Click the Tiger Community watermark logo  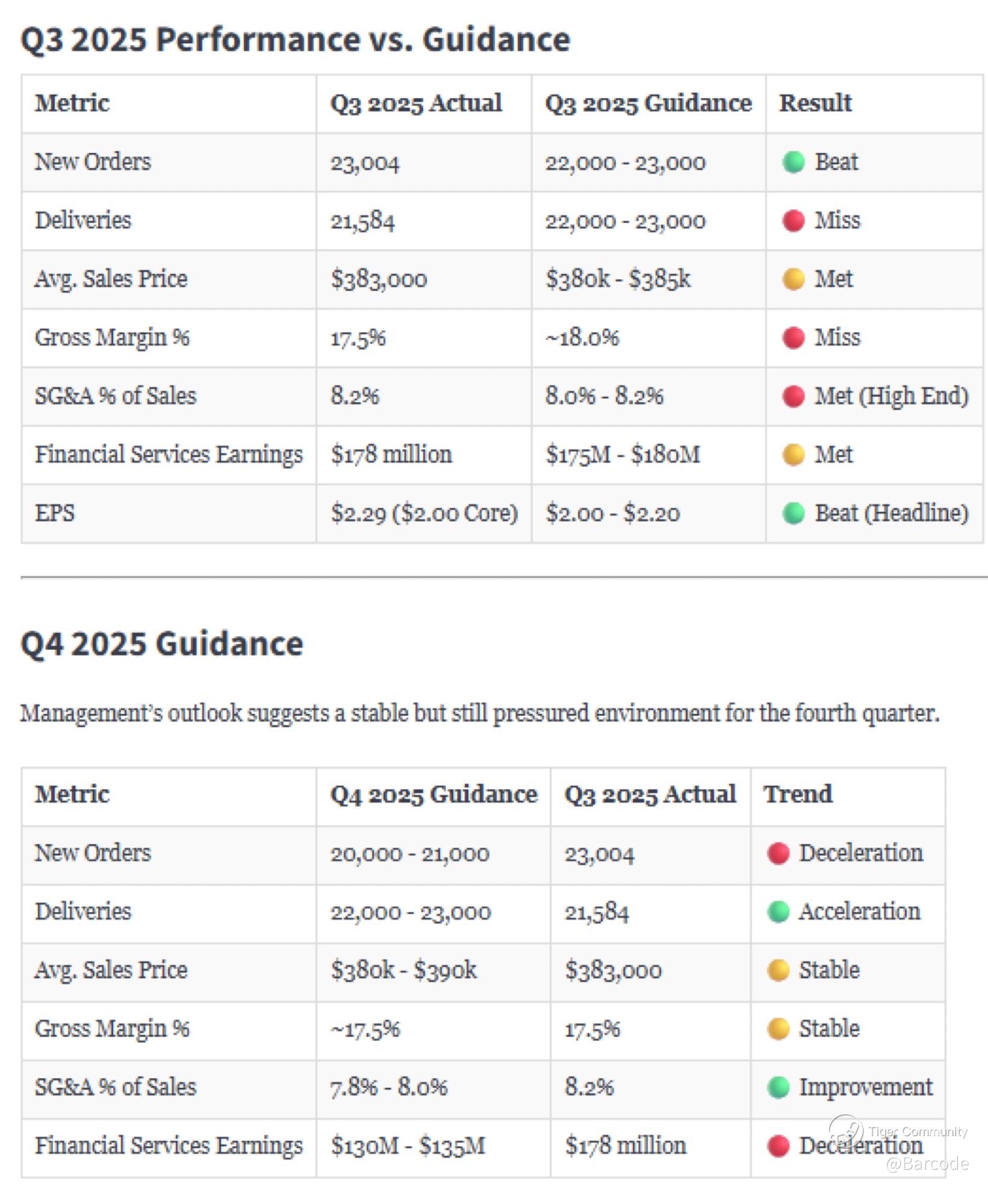coord(845,1131)
